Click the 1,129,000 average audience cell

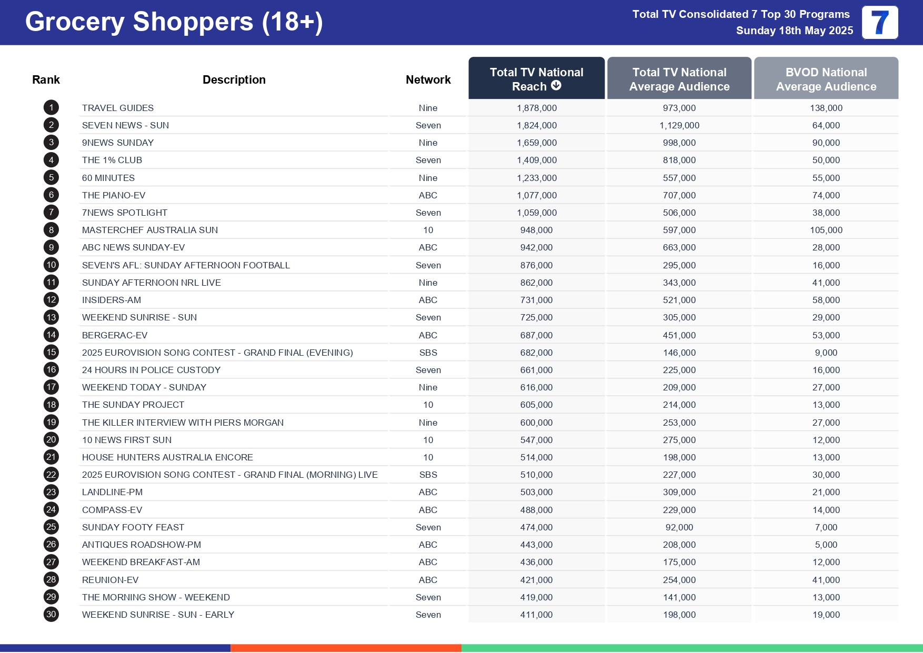click(x=679, y=125)
